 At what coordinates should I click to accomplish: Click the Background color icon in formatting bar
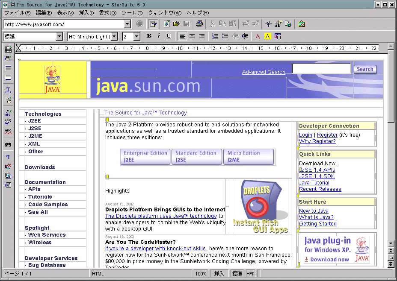click(278, 36)
